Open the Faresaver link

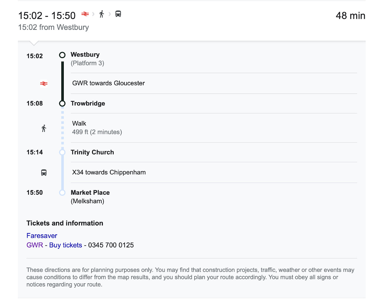(42, 236)
